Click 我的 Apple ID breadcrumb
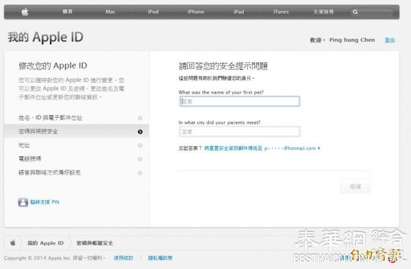 coord(45,243)
